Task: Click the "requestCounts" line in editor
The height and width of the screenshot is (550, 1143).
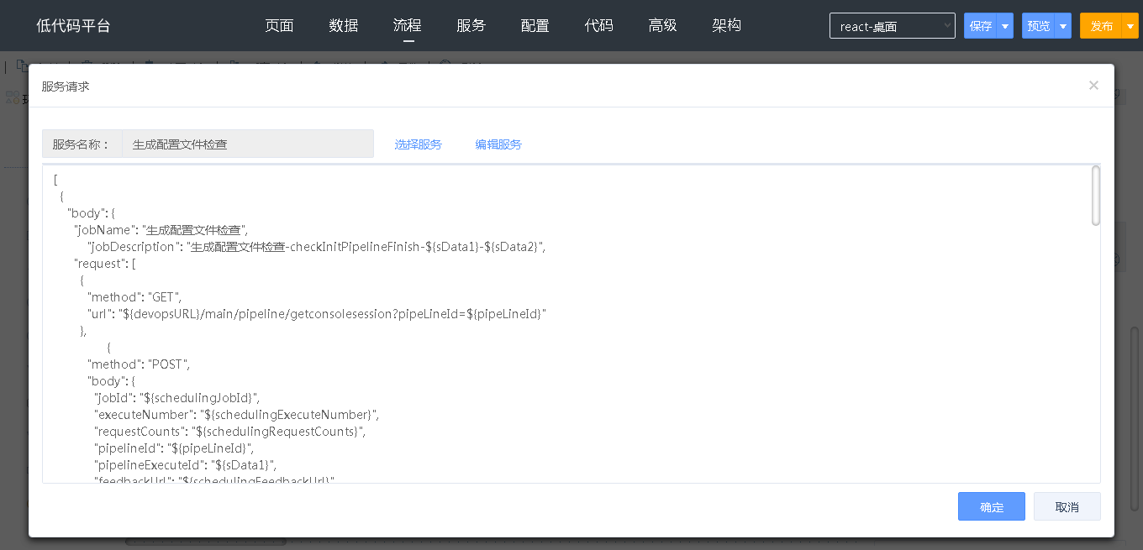Action: tap(229, 431)
